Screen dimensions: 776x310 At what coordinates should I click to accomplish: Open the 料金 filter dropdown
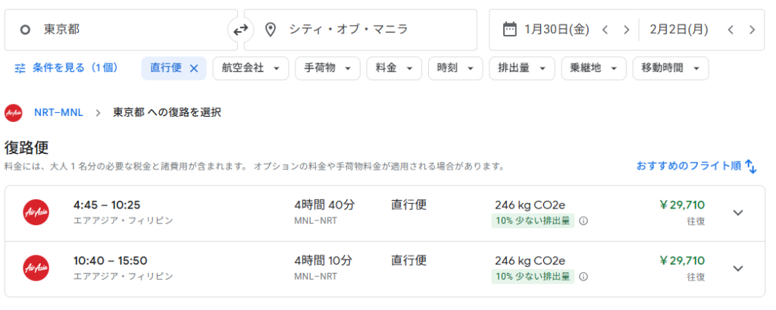click(x=393, y=68)
